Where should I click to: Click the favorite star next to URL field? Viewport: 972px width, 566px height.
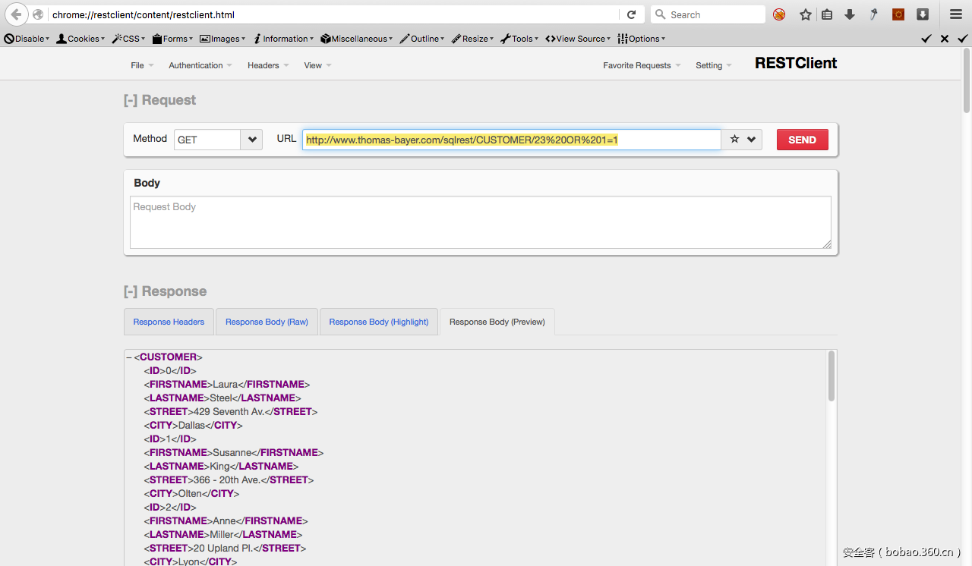point(734,140)
